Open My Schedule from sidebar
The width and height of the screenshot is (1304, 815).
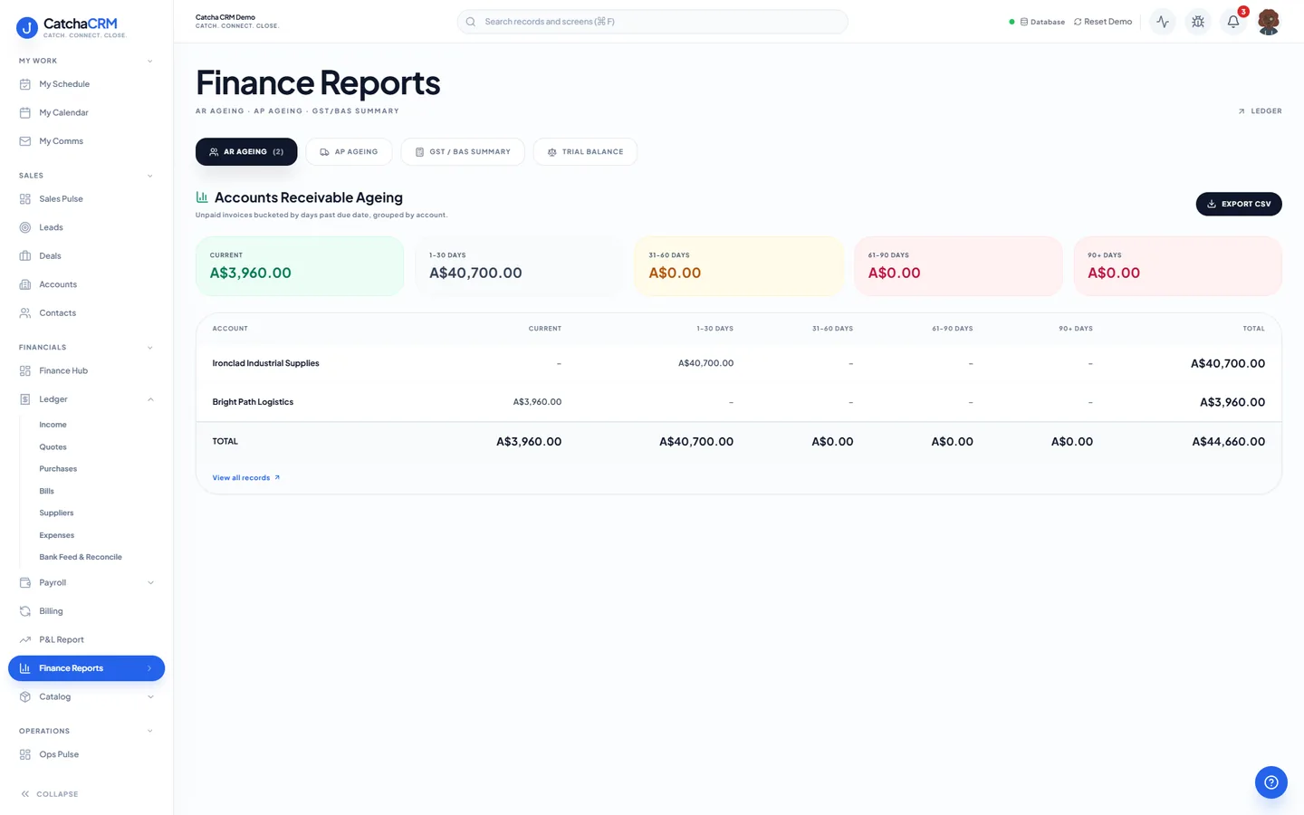click(x=86, y=84)
